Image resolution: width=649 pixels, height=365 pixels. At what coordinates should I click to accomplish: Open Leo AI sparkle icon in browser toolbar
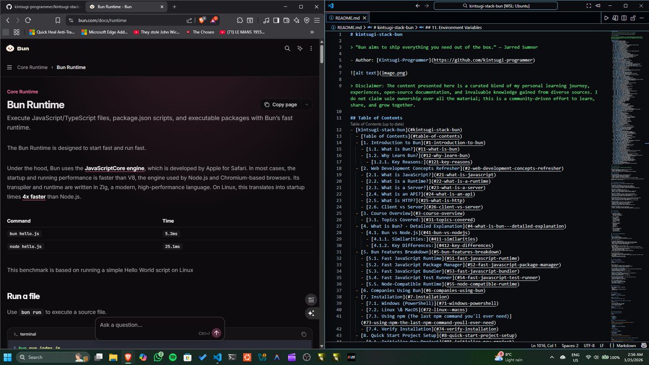296,20
